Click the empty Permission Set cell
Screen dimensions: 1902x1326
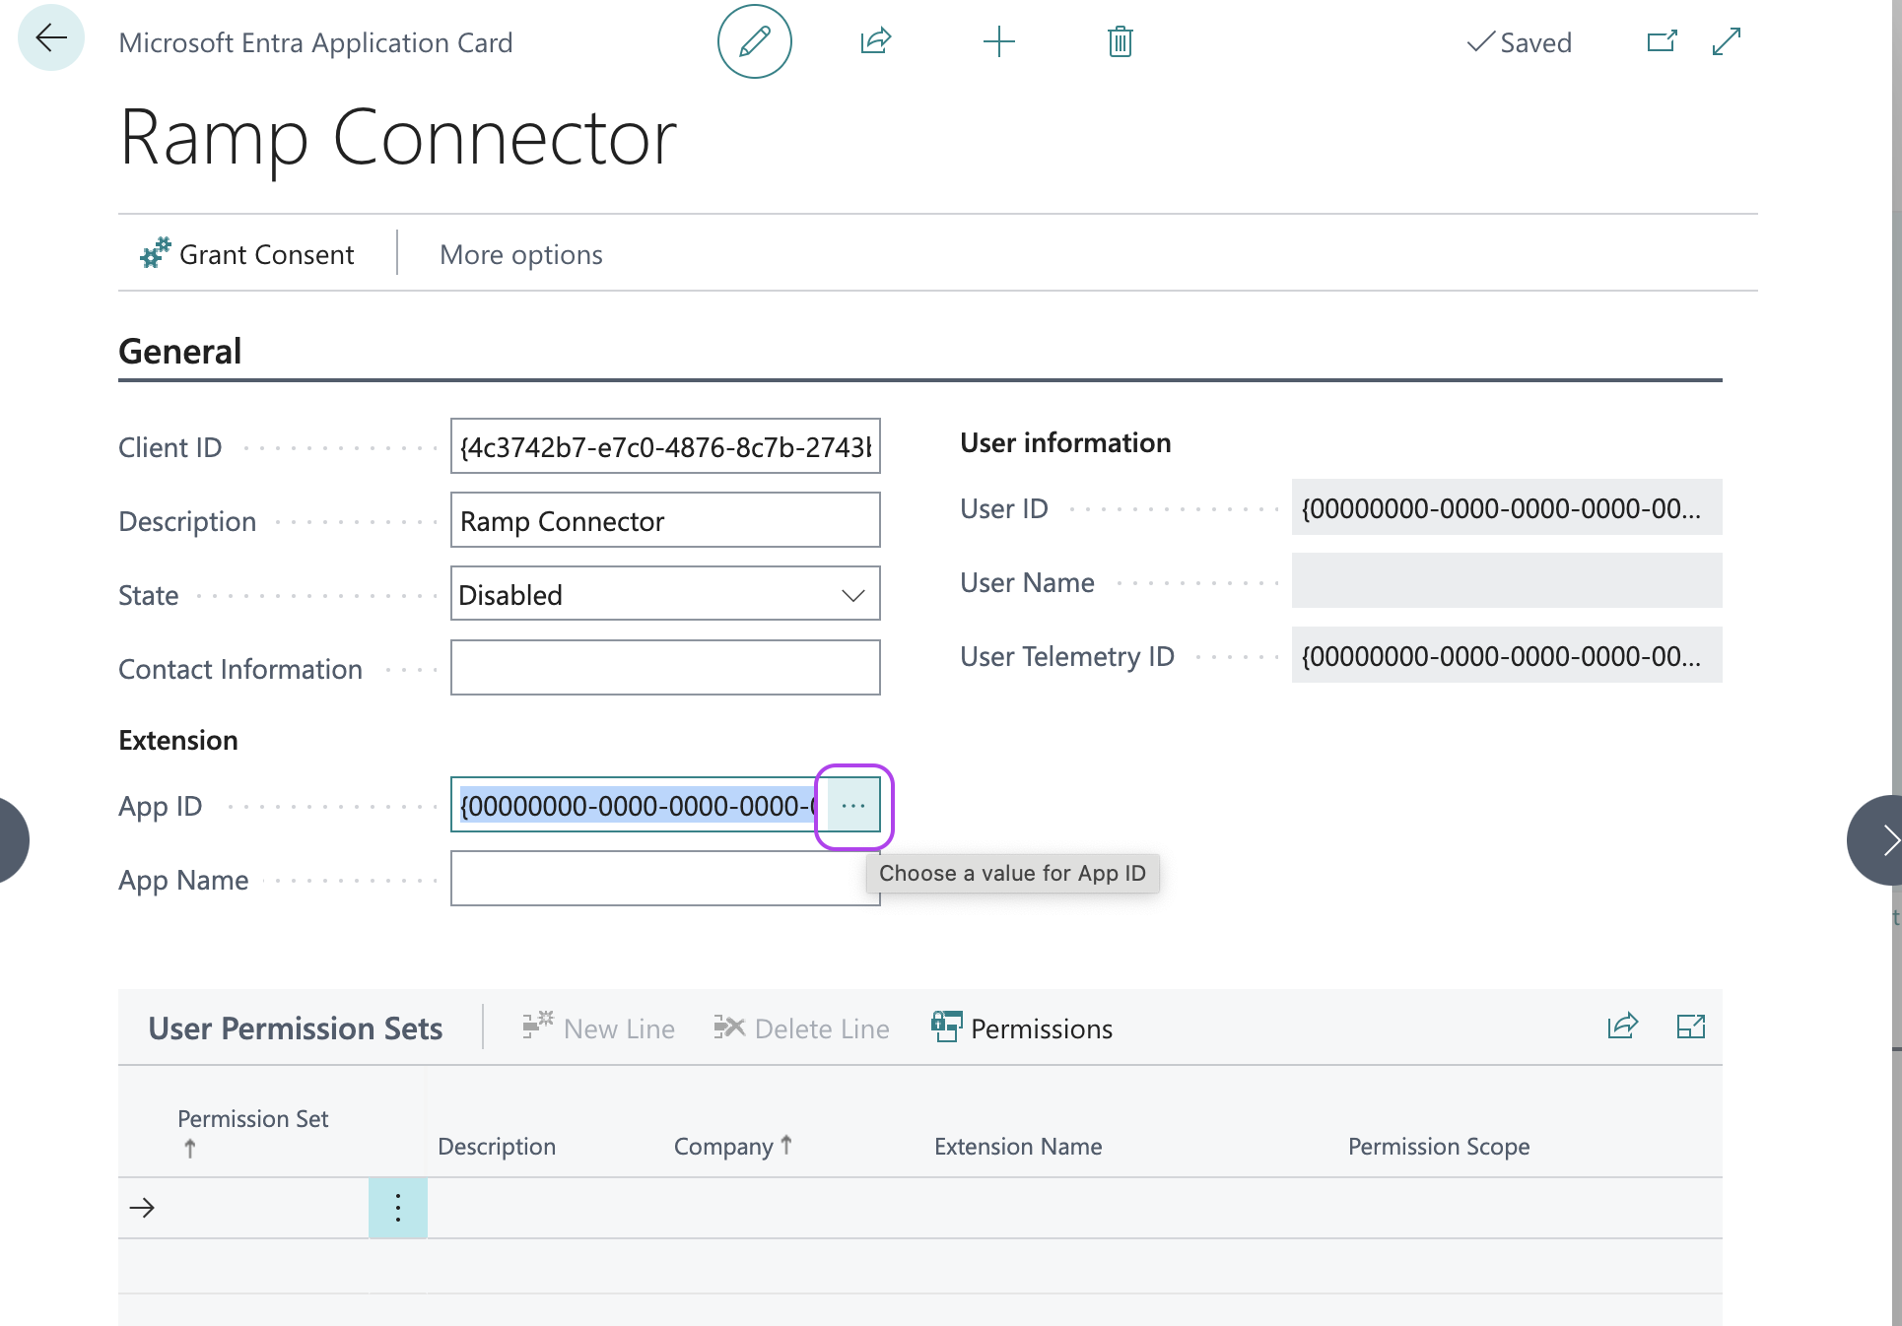click(x=268, y=1207)
